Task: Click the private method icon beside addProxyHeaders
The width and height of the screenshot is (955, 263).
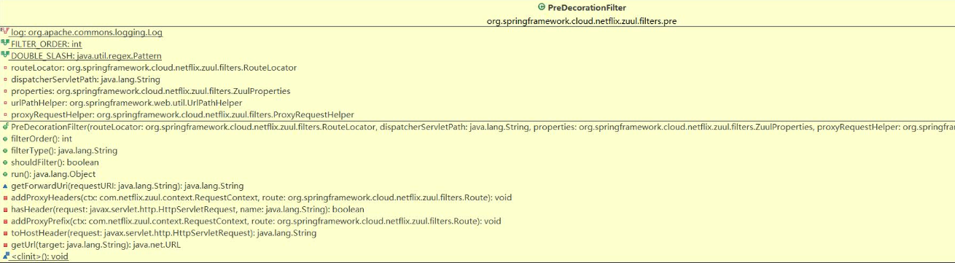Action: pos(5,197)
